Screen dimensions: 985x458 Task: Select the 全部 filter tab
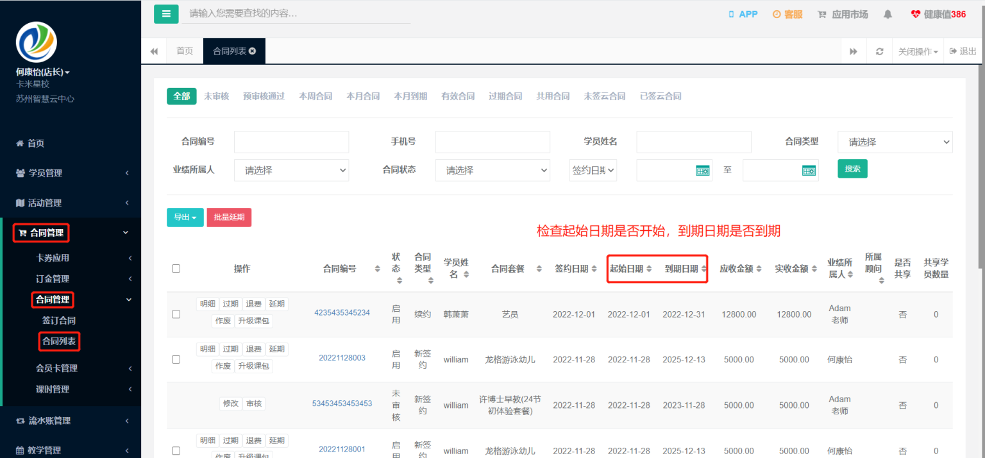(x=181, y=96)
